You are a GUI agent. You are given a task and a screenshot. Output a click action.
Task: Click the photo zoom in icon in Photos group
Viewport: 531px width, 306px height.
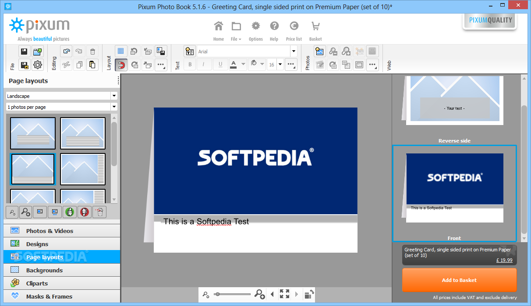(x=346, y=51)
